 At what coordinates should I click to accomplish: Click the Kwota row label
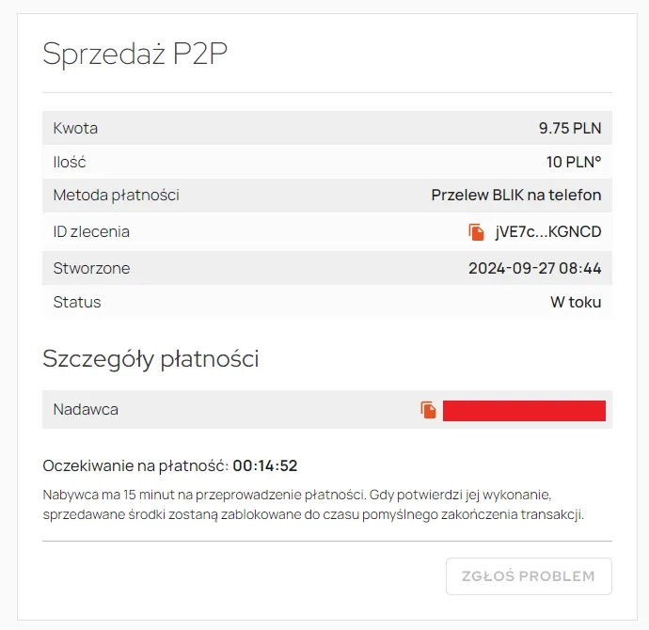(x=75, y=128)
